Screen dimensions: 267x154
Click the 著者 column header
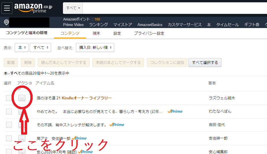(212, 83)
